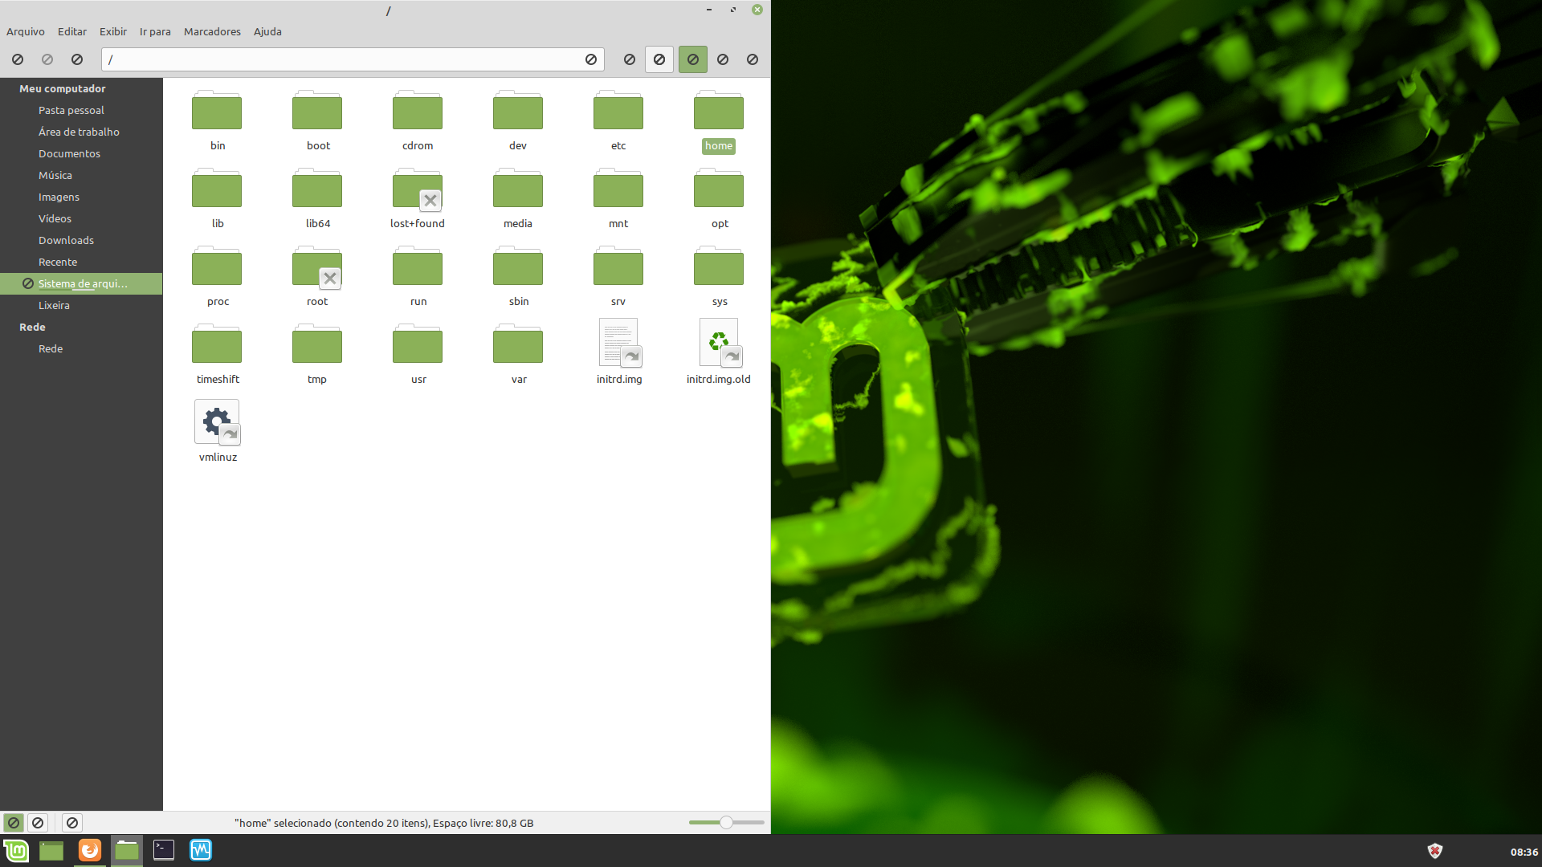Select the tmp folder
The image size is (1542, 867).
(x=317, y=354)
